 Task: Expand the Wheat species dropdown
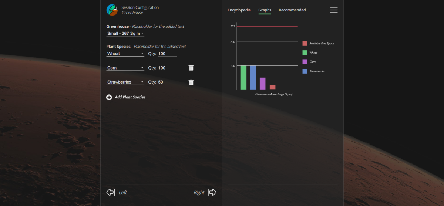[x=125, y=54]
